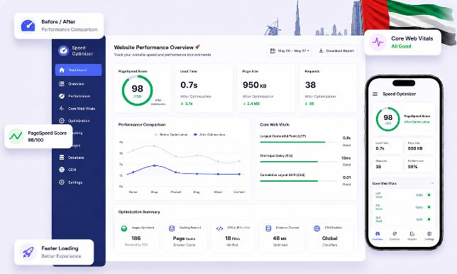The image size is (457, 274).
Task: Click the FID green status dot on phone
Action: pyautogui.click(x=429, y=207)
